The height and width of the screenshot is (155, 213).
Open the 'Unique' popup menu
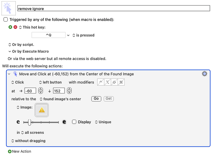point(103,122)
